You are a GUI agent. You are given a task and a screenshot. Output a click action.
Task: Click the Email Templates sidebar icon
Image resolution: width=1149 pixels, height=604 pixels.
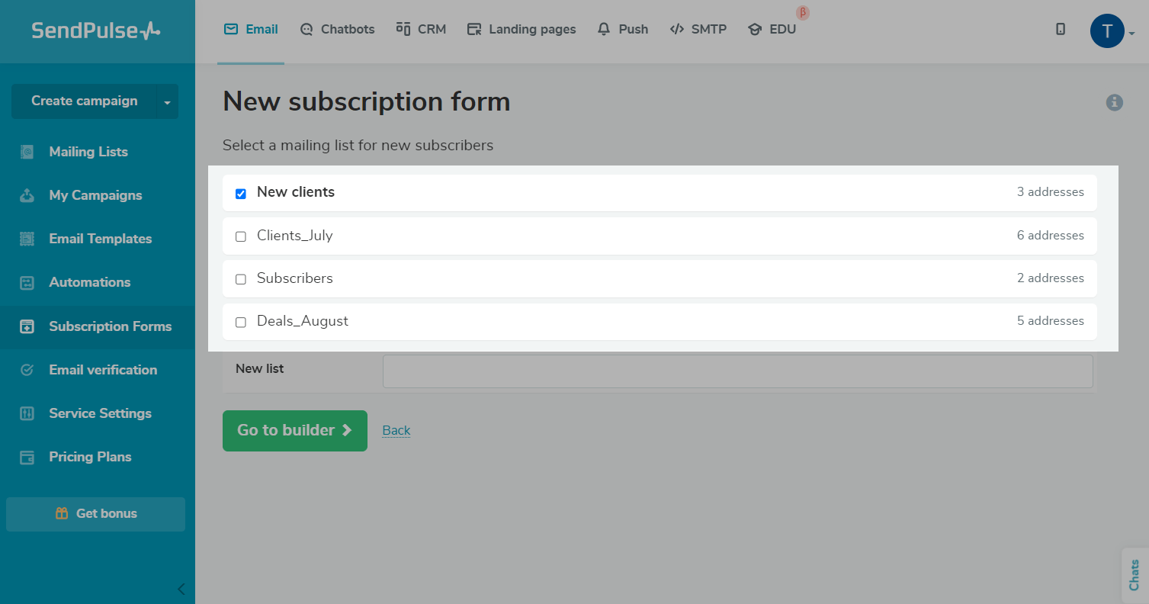[27, 239]
